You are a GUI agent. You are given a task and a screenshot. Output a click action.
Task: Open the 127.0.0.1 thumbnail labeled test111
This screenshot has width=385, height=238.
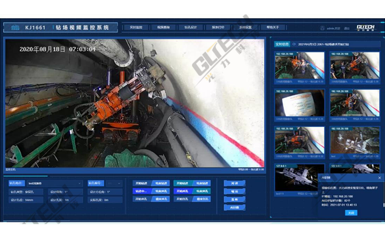pos(299,180)
